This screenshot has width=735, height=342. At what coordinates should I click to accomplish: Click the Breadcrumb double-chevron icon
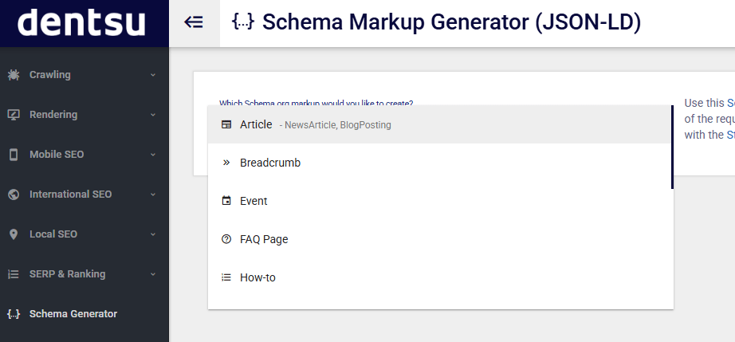[x=226, y=163]
